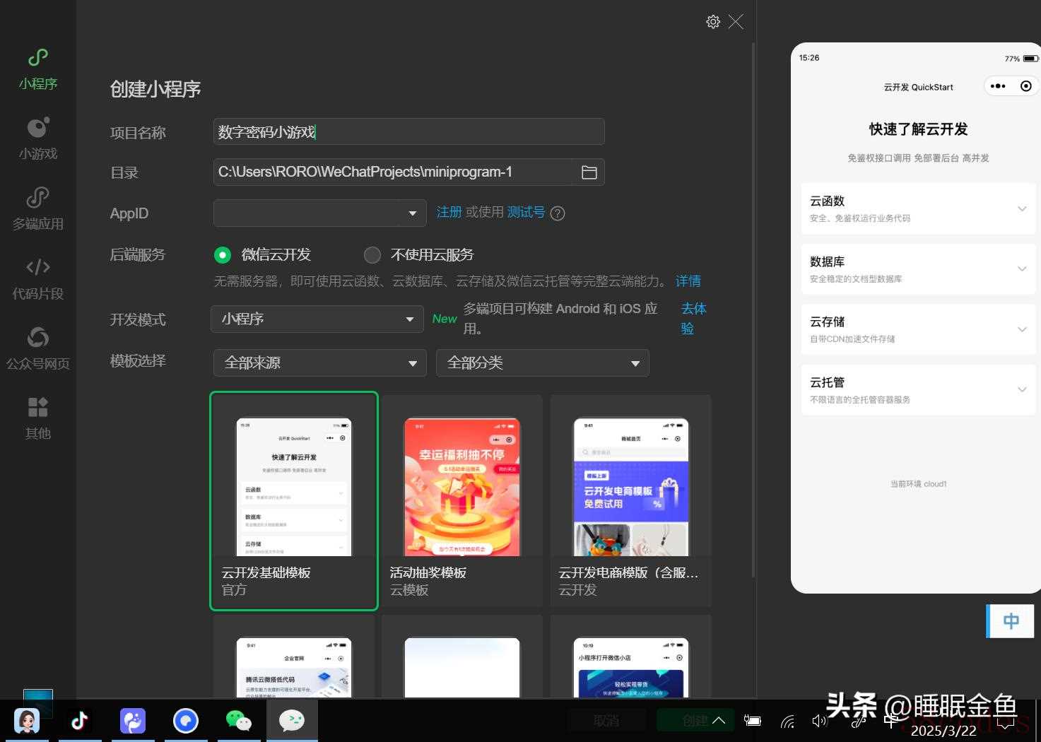Image resolution: width=1041 pixels, height=742 pixels.
Task: Click the 中 input method indicator
Action: 1011,621
